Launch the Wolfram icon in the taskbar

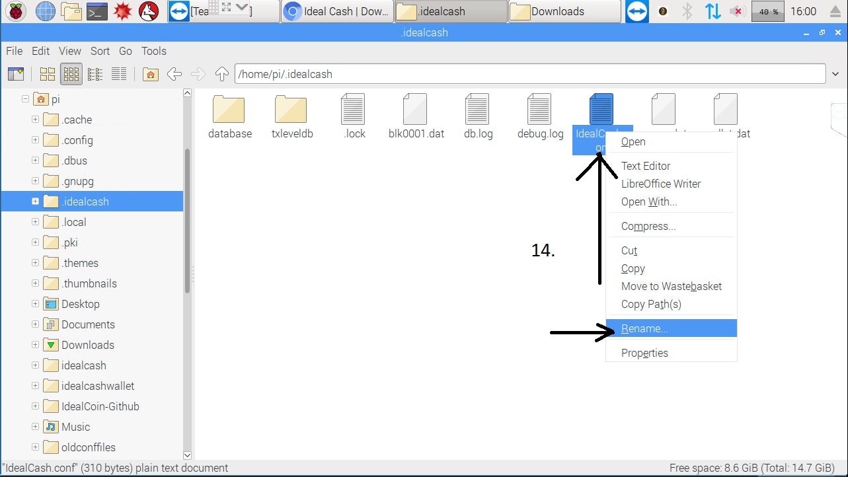pyautogui.click(x=149, y=11)
